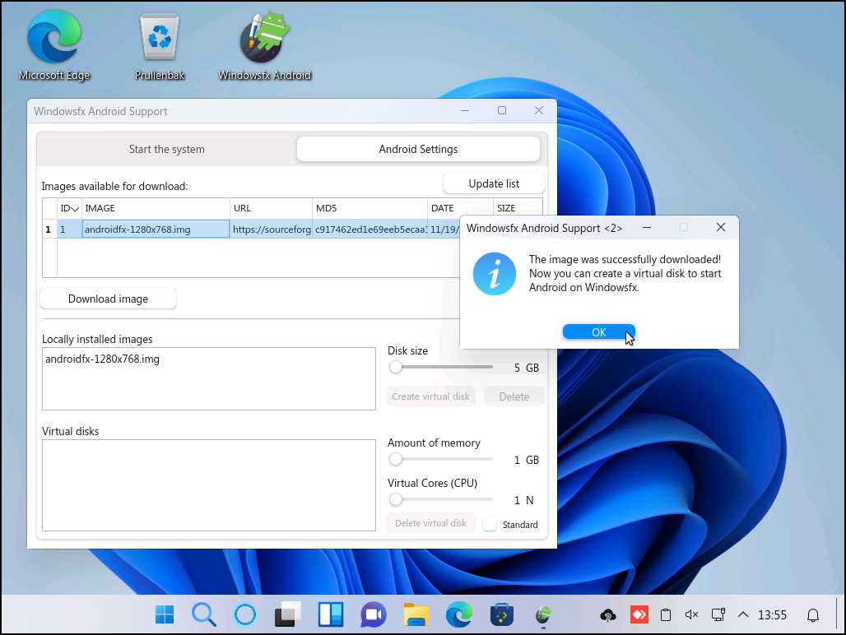Adjust the Amount of memory slider handle
Viewport: 846px width, 635px height.
(396, 459)
